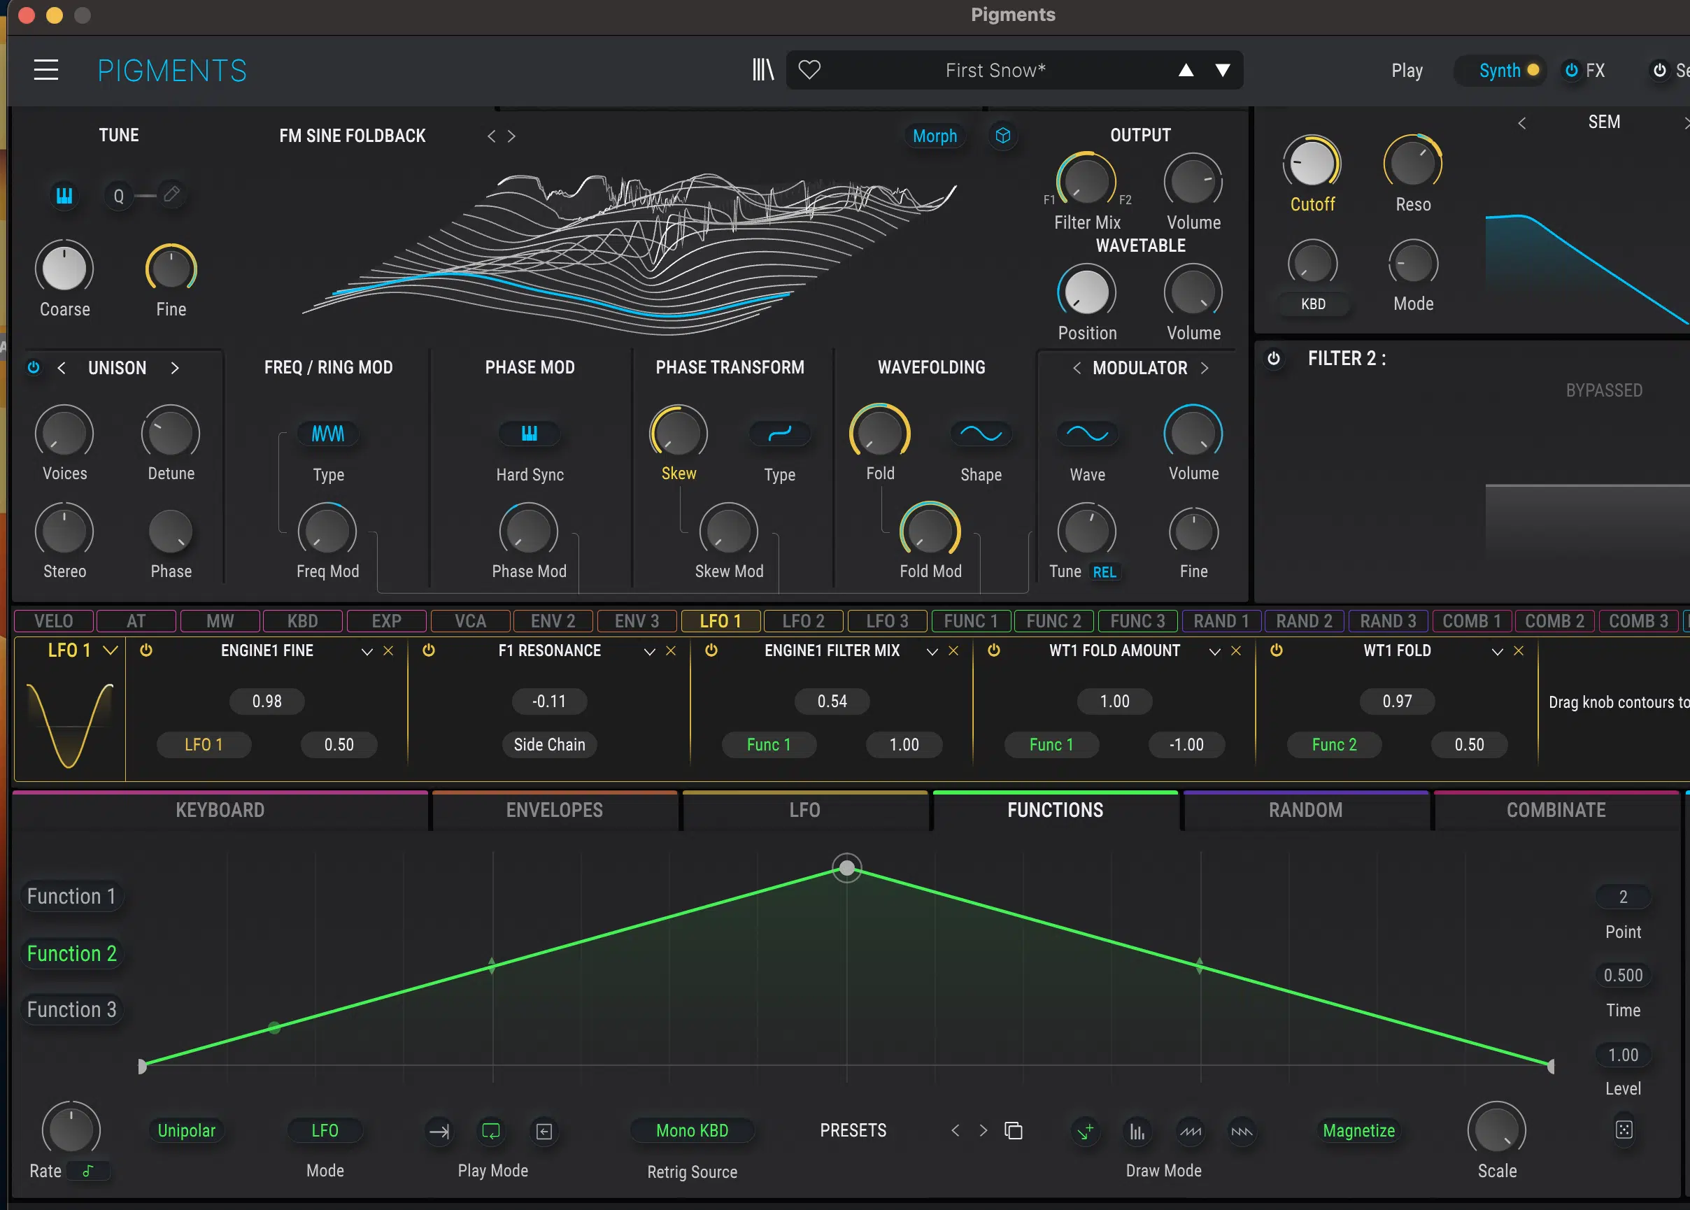Select the loop play mode icon

point(491,1131)
